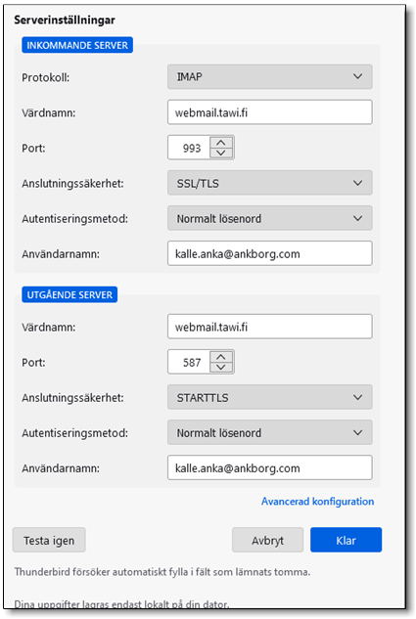The image size is (416, 619).
Task: Click outgoing Värdnamn input field
Action: pyautogui.click(x=270, y=327)
